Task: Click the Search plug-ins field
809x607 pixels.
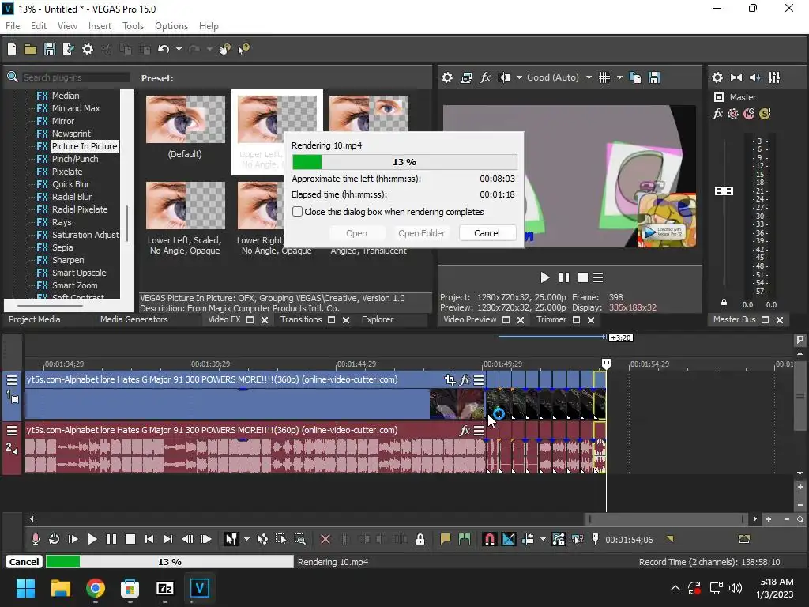Action: pyautogui.click(x=75, y=77)
